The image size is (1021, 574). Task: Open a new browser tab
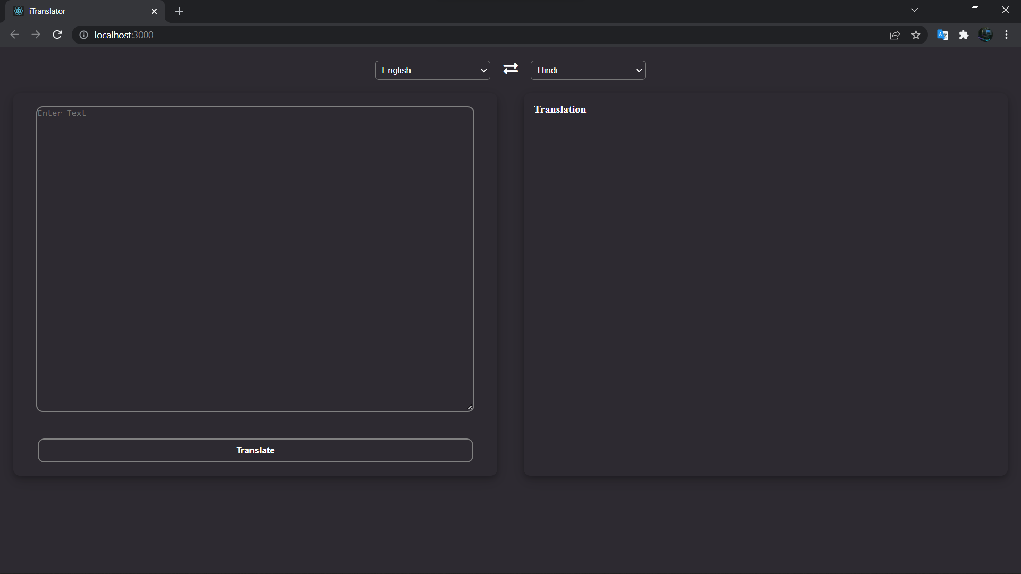(179, 11)
